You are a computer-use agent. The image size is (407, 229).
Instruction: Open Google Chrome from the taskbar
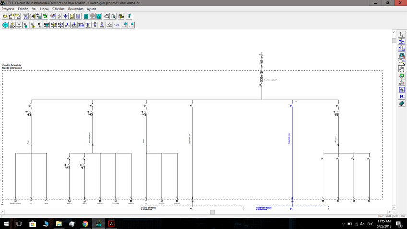(x=85, y=224)
